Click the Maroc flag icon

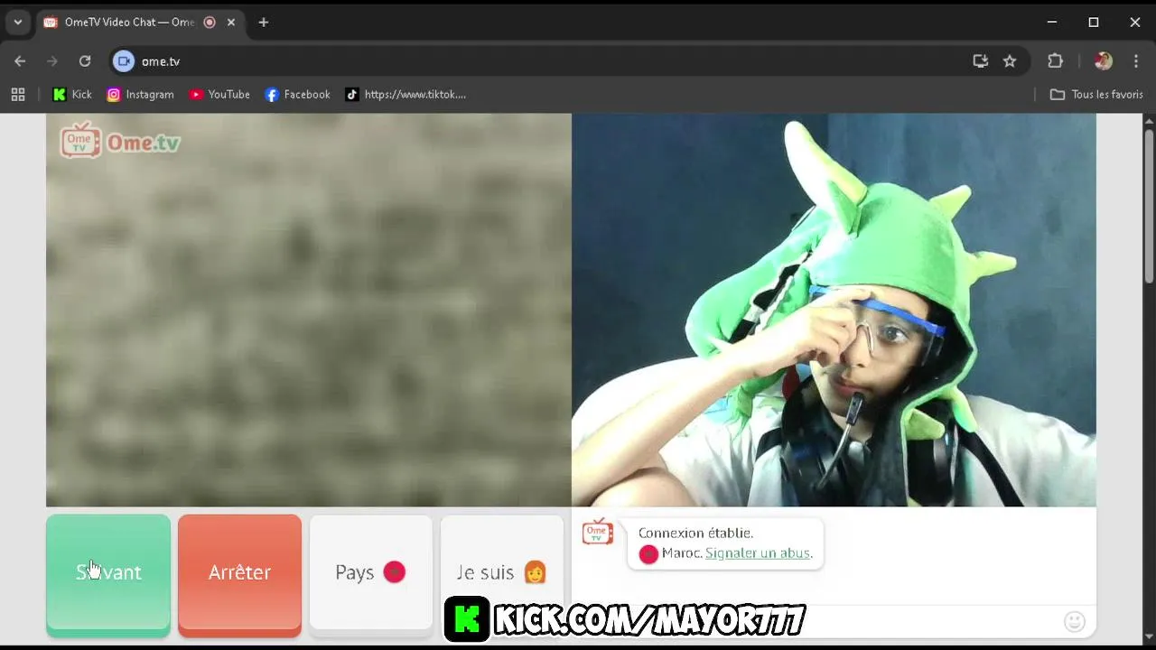(648, 554)
